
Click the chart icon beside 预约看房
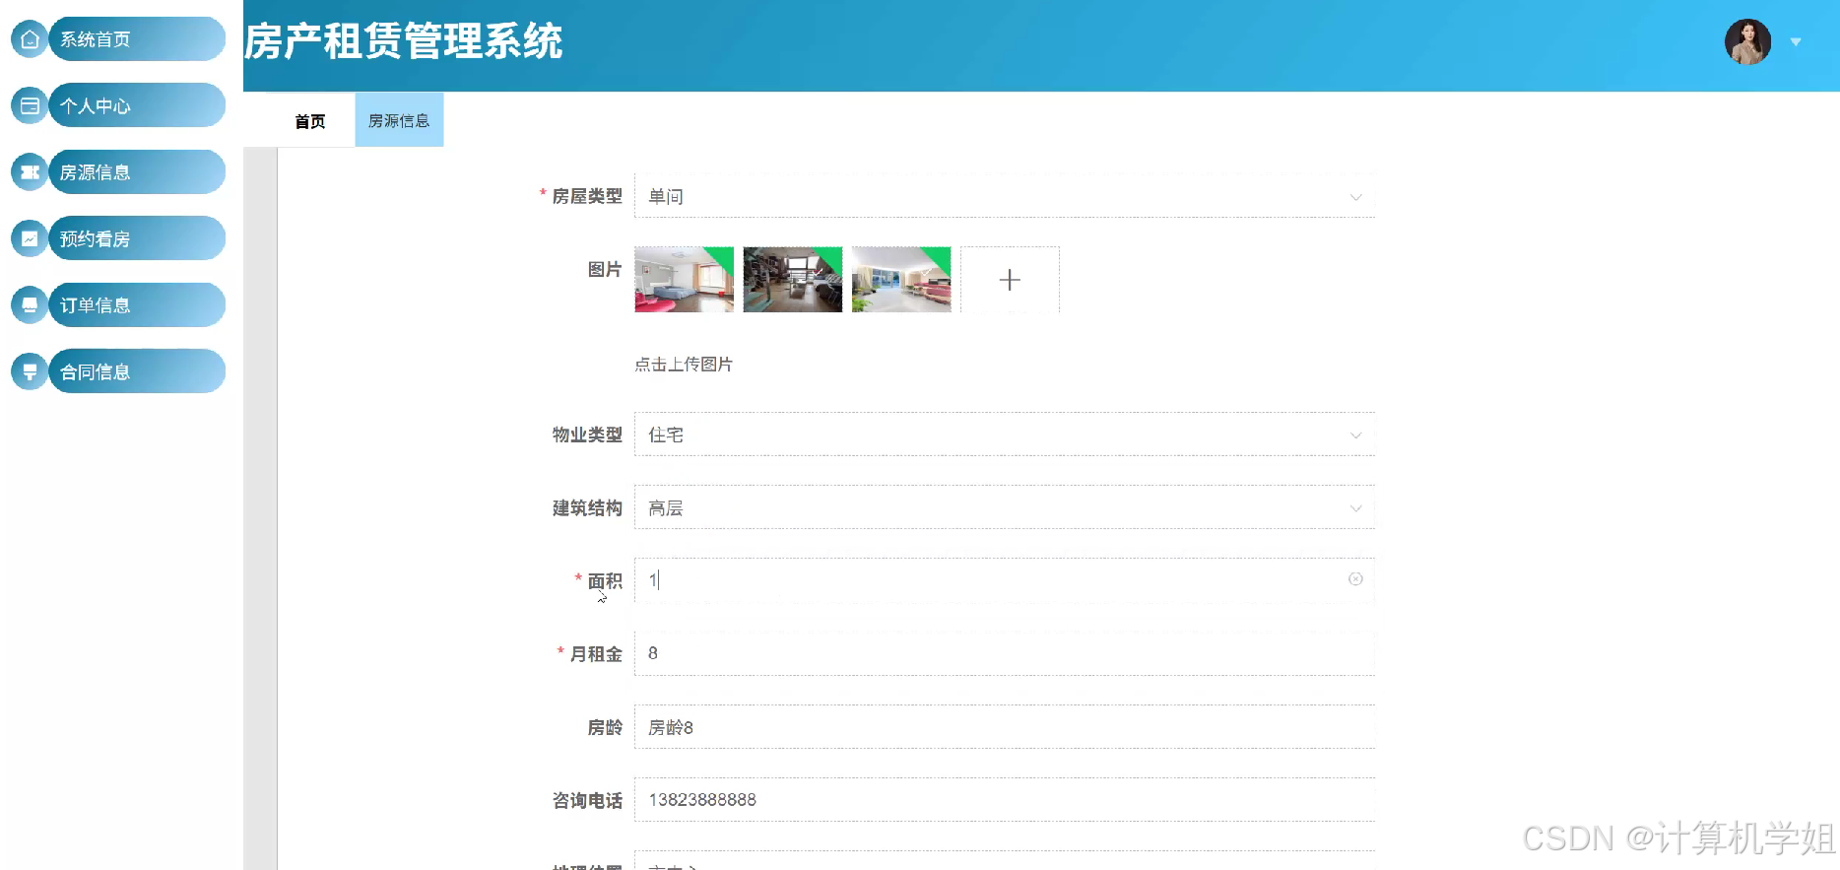point(30,238)
